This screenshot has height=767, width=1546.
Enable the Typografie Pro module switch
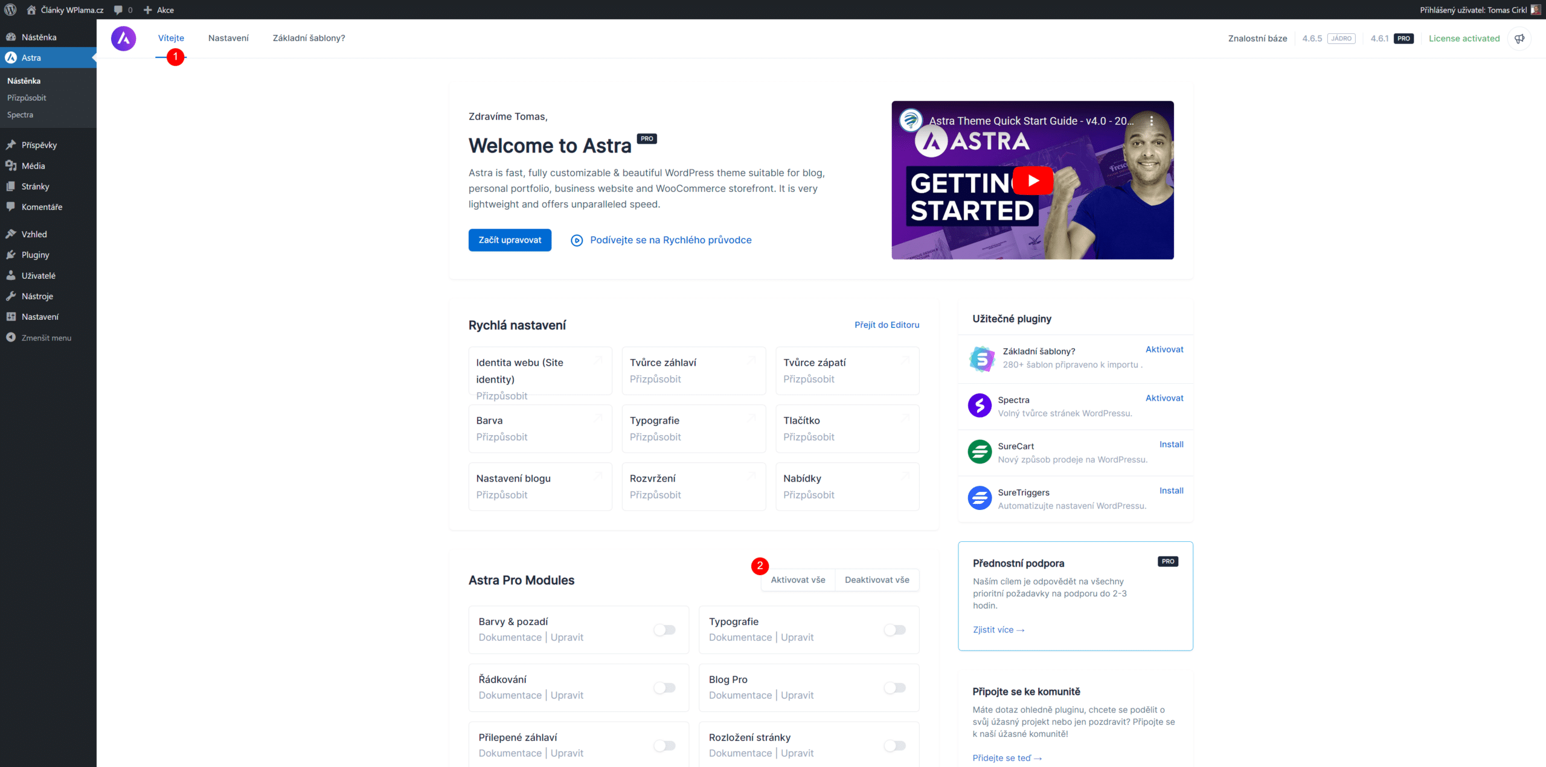click(894, 629)
